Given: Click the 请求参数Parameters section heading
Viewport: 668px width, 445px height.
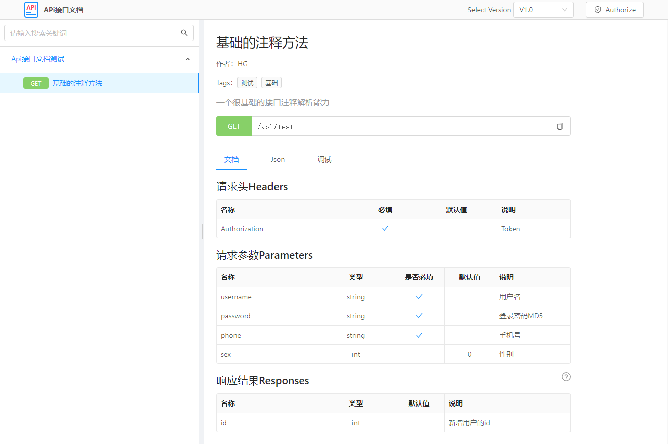Looking at the screenshot, I should [x=264, y=255].
